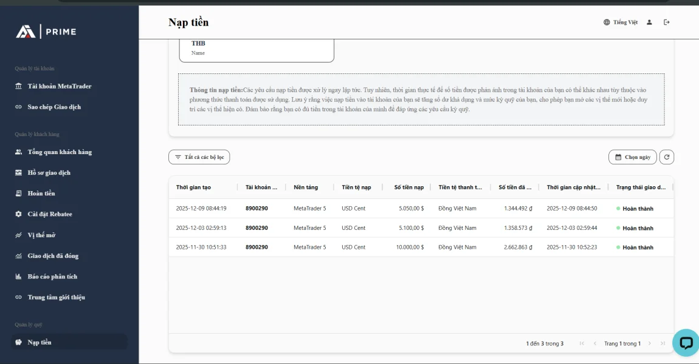This screenshot has width=699, height=364.
Task: Click the 2.662.863 ₫ paid amount
Action: pyautogui.click(x=518, y=247)
